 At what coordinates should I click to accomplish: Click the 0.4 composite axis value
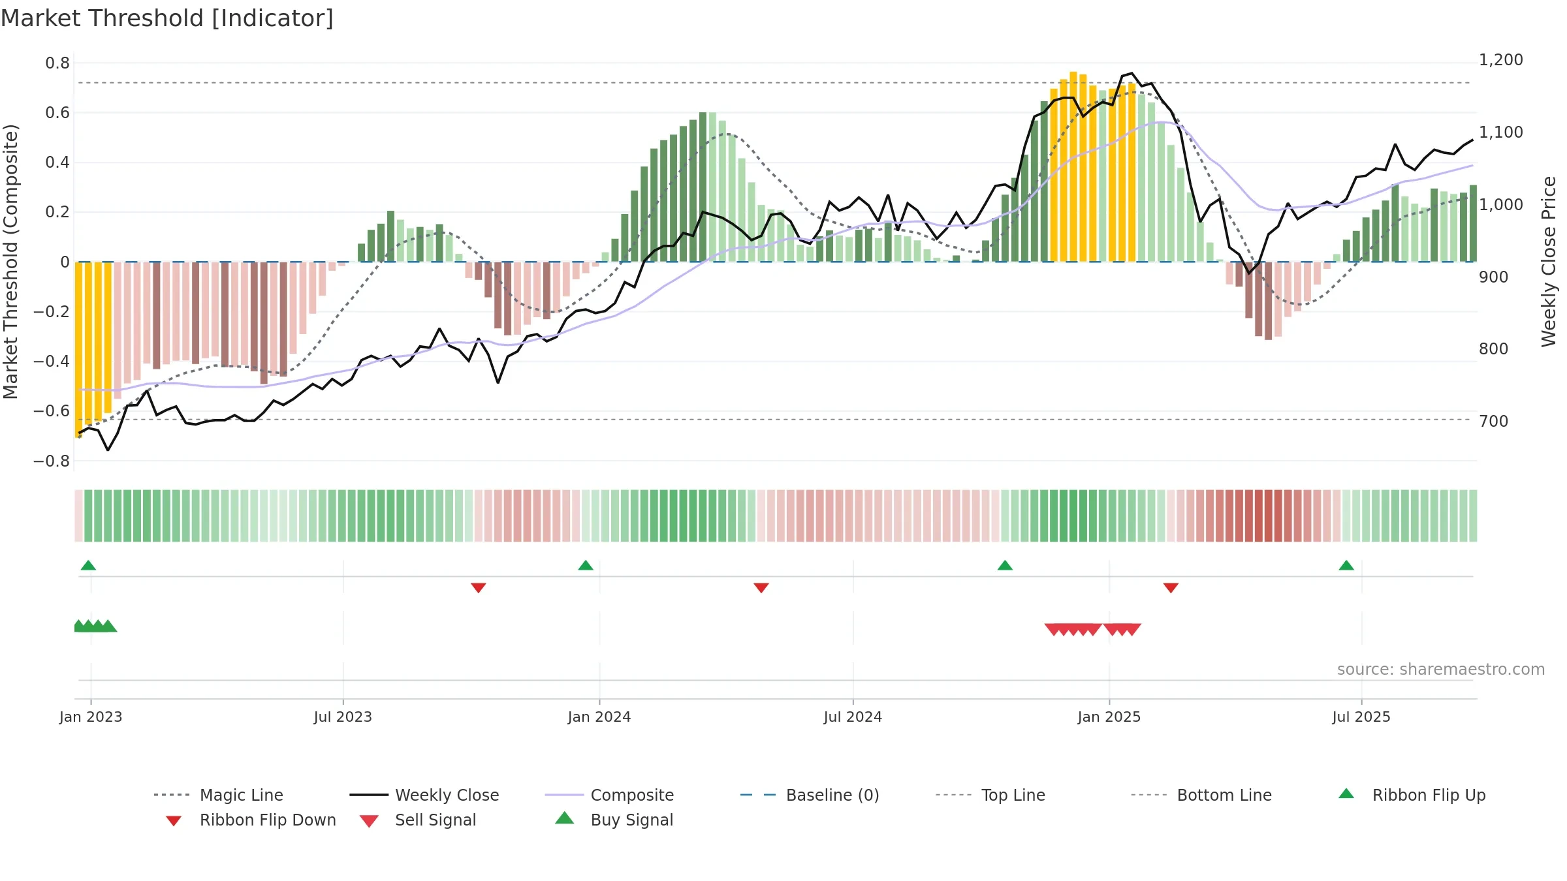click(x=57, y=162)
